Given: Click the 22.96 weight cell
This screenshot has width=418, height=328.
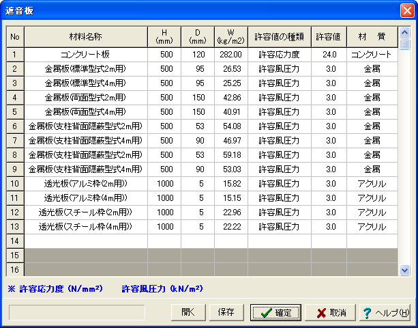Looking at the screenshot, I should click(231, 213).
